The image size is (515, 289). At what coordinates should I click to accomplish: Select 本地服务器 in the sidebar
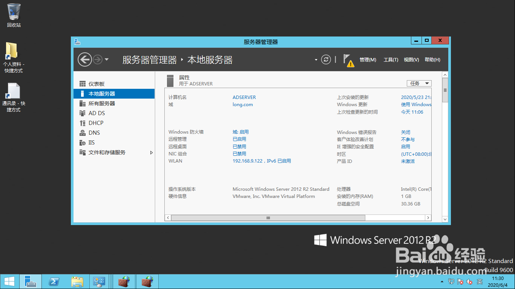(x=114, y=94)
